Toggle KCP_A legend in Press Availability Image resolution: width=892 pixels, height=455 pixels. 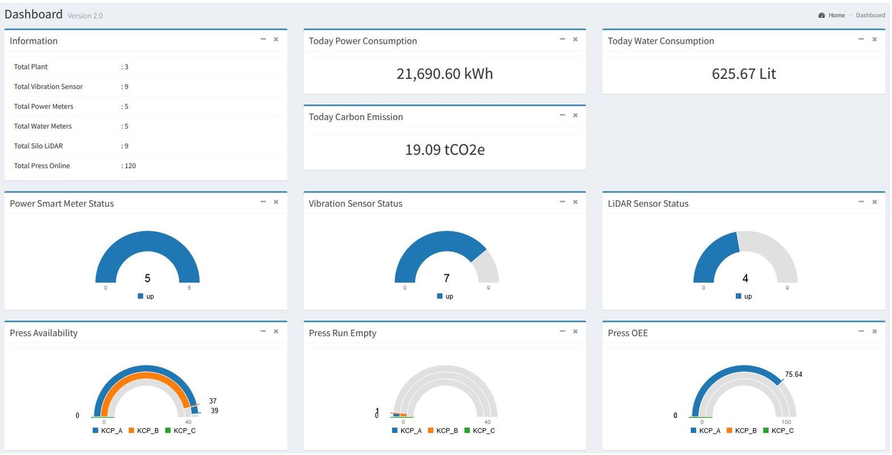pyautogui.click(x=107, y=431)
